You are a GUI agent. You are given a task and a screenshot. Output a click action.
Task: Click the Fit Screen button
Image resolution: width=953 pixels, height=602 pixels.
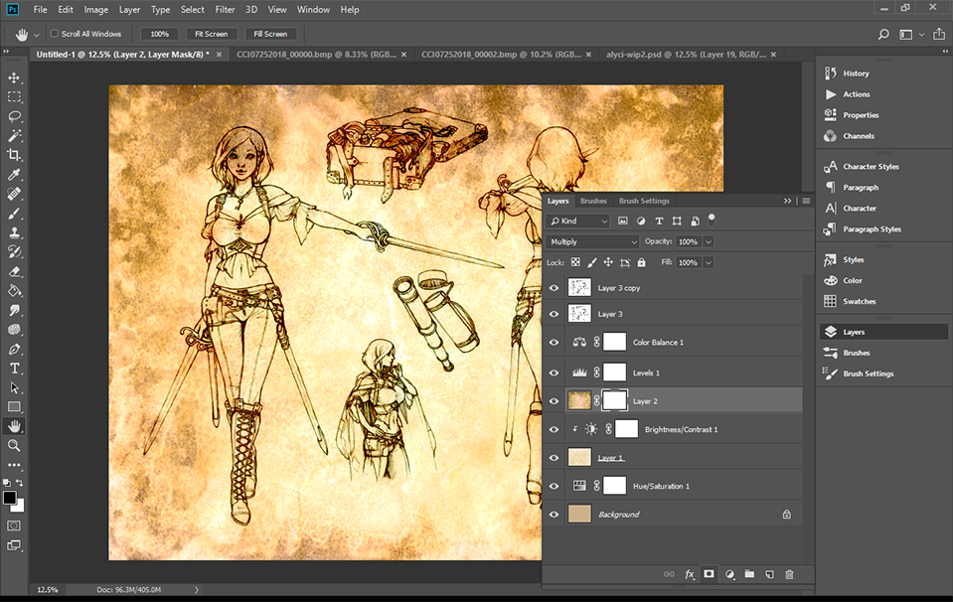(x=210, y=34)
